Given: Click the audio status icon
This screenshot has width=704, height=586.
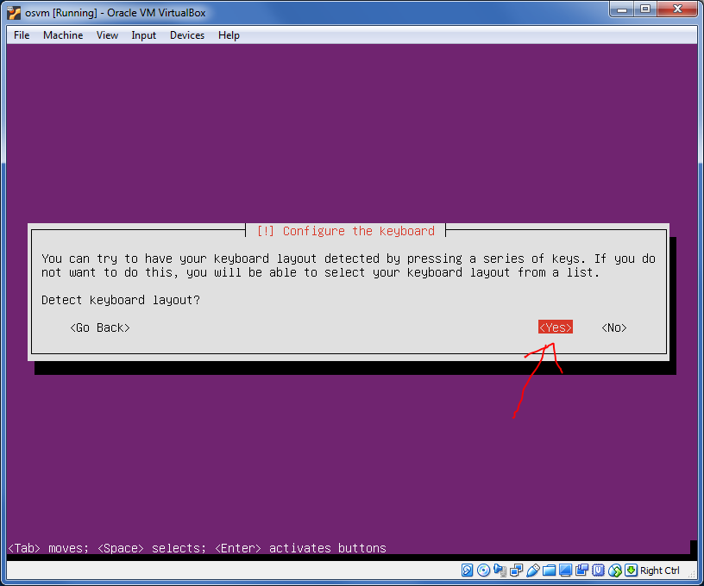Looking at the screenshot, I should coord(500,570).
